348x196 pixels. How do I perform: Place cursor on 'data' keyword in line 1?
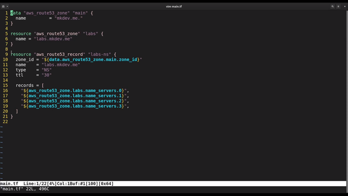tap(16, 13)
